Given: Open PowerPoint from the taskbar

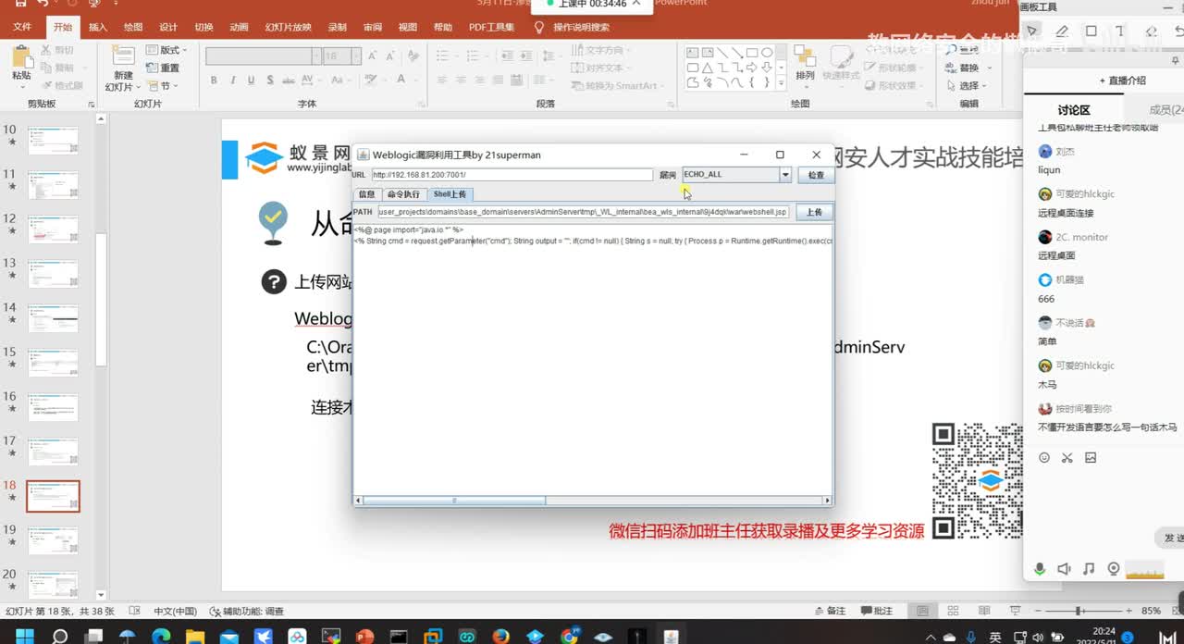Looking at the screenshot, I should pyautogui.click(x=364, y=636).
